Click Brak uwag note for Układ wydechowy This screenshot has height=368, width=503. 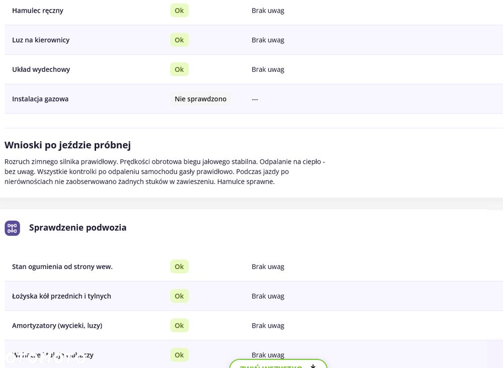click(x=268, y=69)
